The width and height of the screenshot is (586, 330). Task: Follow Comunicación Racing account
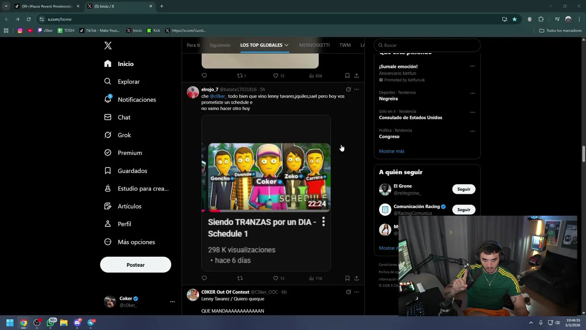464,209
